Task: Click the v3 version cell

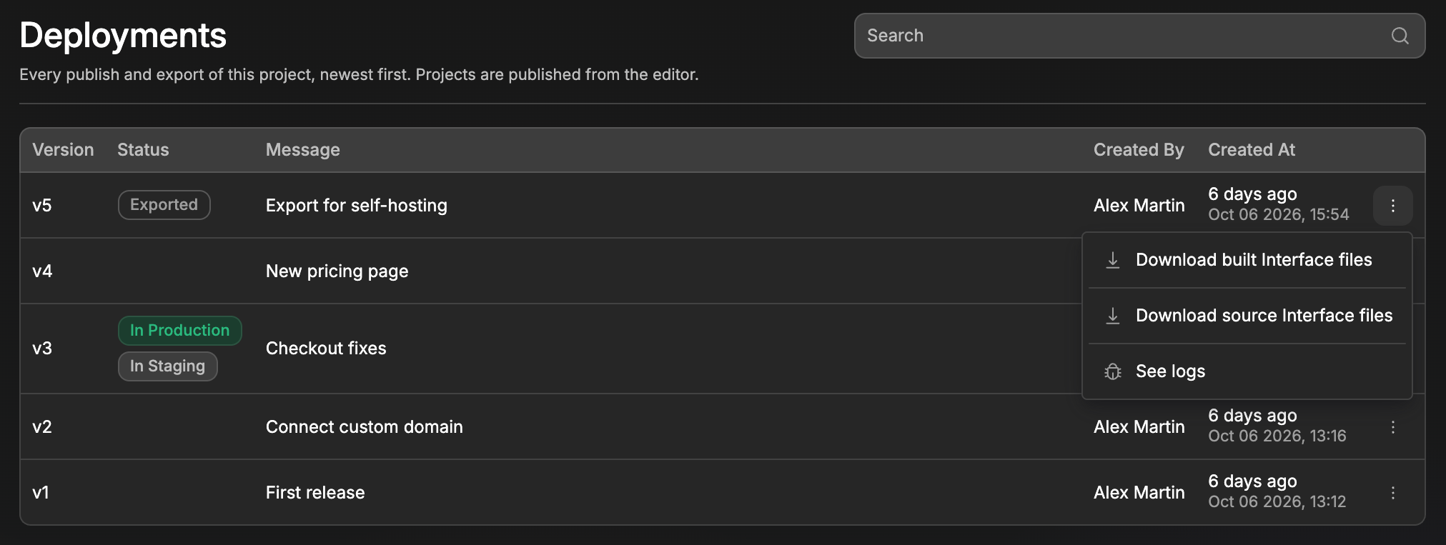Action: (42, 349)
